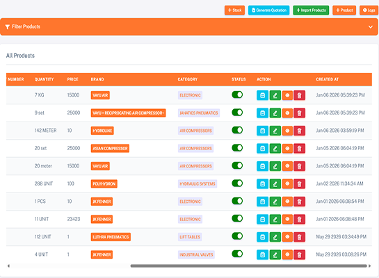
Task: Click cyan stock icon for 20 set row
Action: click(x=262, y=148)
